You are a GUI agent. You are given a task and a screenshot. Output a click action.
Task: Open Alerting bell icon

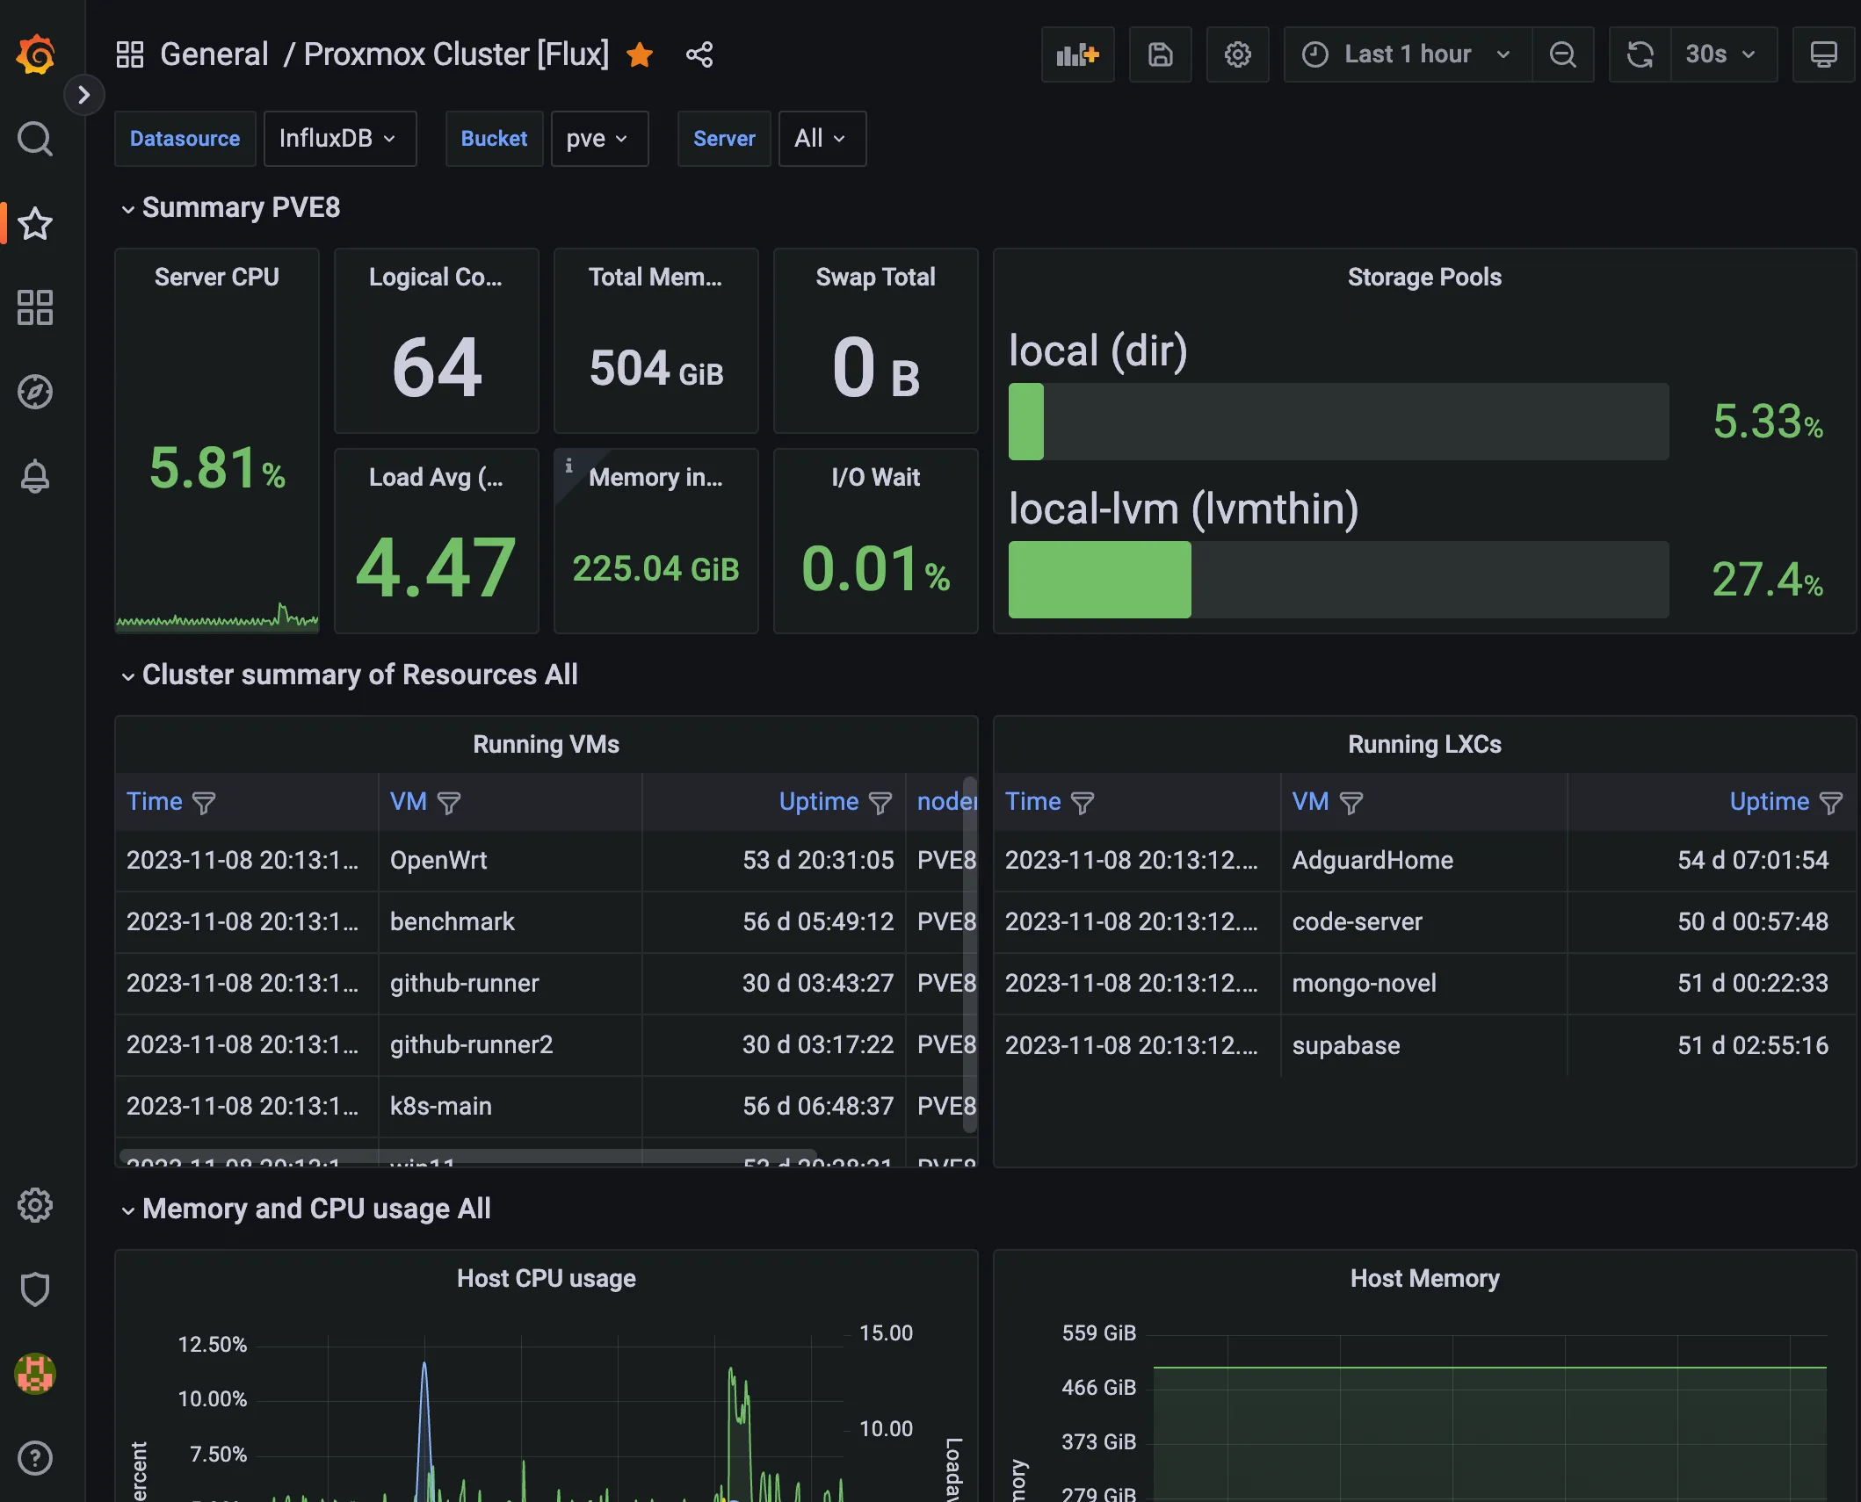(x=35, y=476)
